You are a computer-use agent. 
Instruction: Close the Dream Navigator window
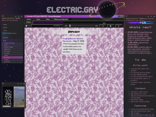click(123, 16)
